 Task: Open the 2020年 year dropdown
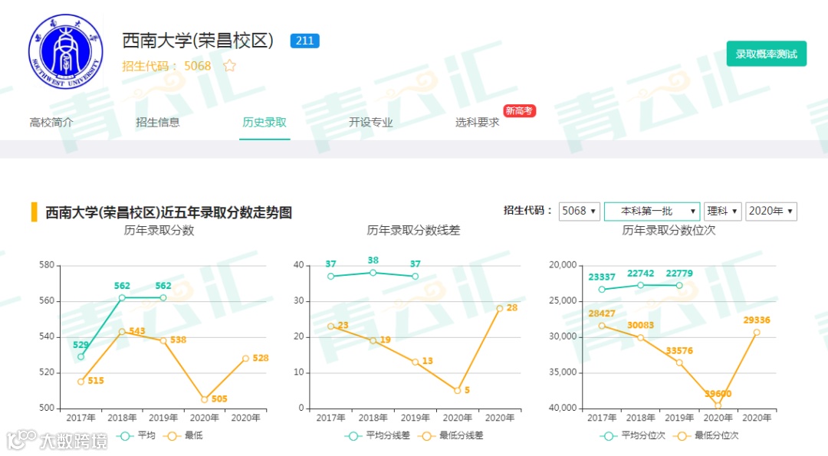(771, 211)
